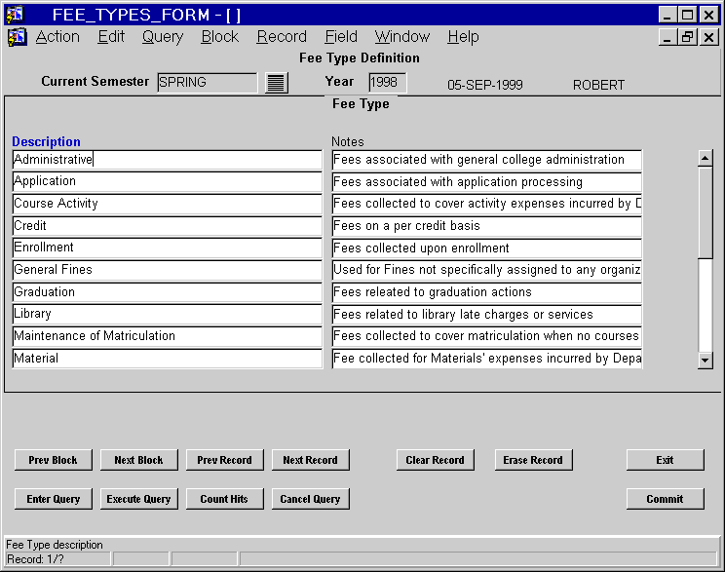Click Materials' expenses notes field
The image size is (725, 572).
tap(487, 359)
